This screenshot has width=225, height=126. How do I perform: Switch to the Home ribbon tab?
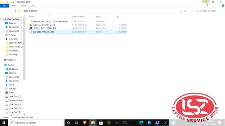pyautogui.click(x=14, y=6)
